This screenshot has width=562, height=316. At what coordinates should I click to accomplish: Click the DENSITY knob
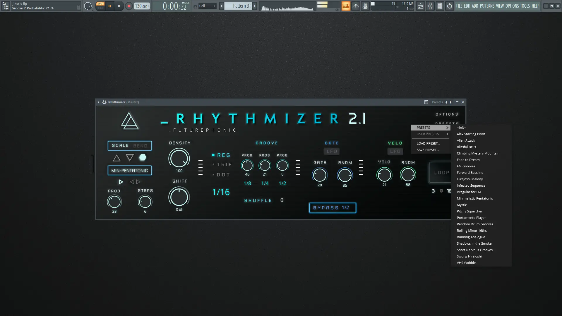coord(179,158)
